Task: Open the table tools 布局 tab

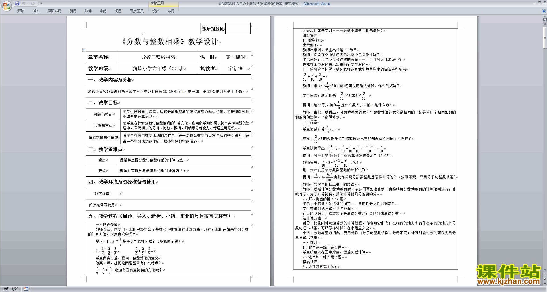Action: 171,11
